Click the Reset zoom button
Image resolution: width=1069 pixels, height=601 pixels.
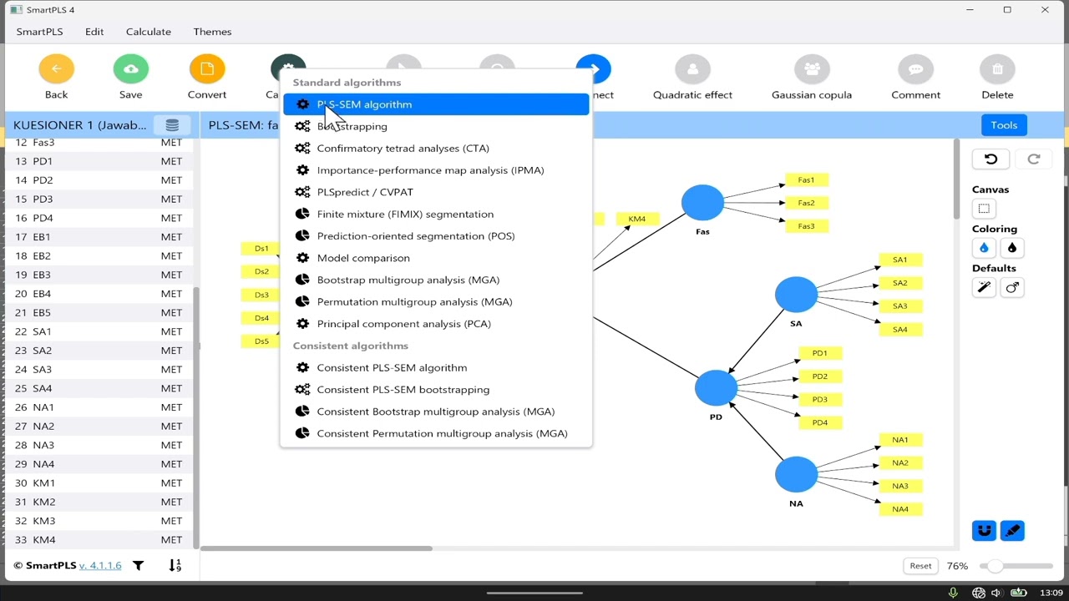[920, 566]
